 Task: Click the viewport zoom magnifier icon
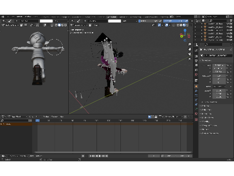(190, 44)
